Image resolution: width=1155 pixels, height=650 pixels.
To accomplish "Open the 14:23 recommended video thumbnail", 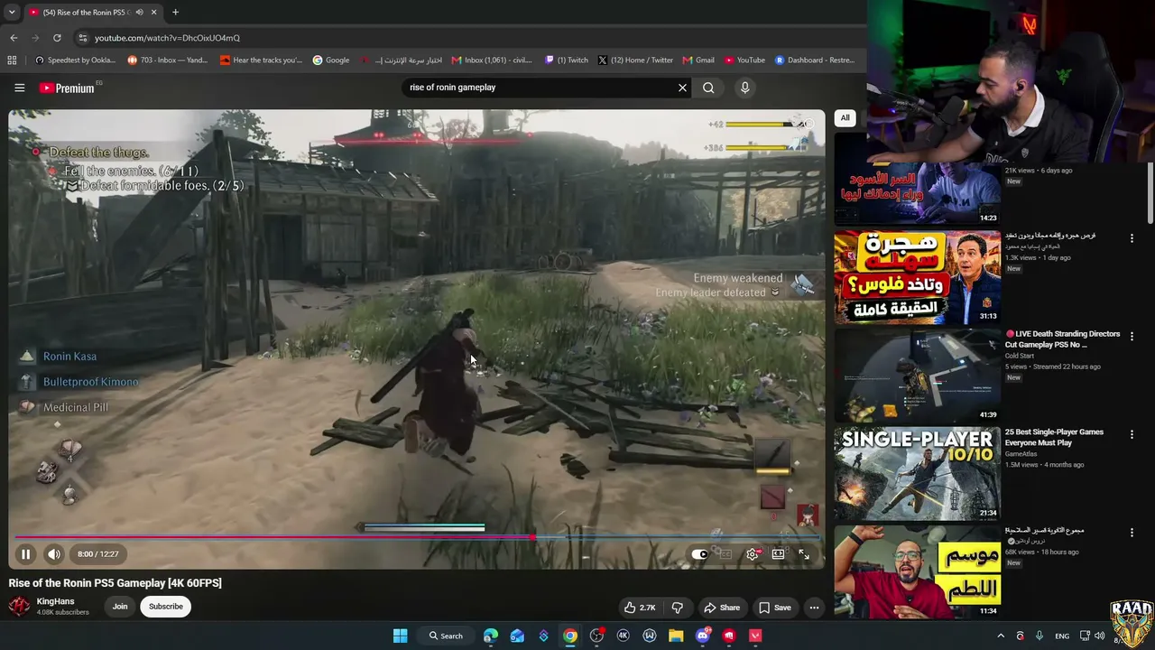I will click(917, 181).
